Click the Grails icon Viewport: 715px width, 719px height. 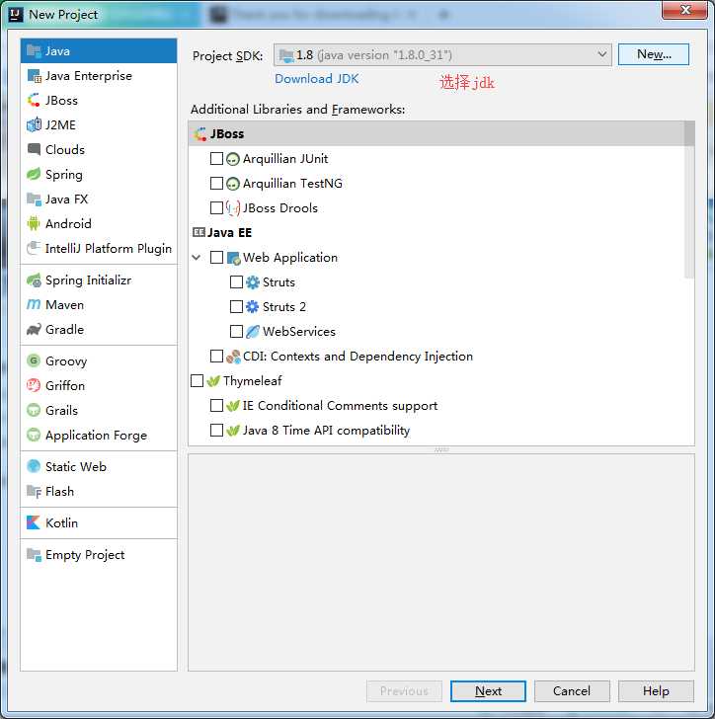(34, 411)
